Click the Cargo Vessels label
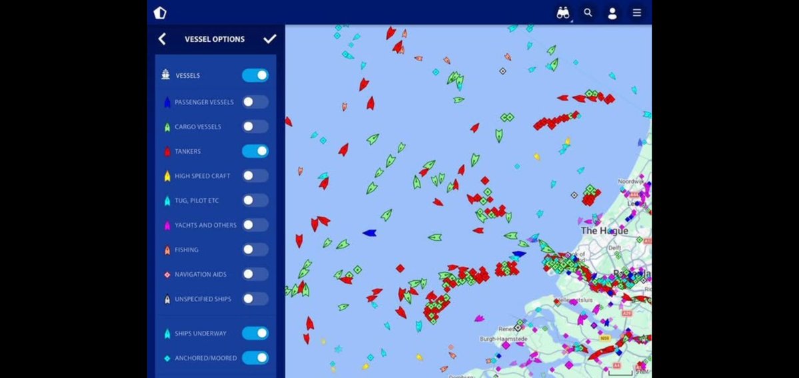This screenshot has width=799, height=378. click(198, 126)
